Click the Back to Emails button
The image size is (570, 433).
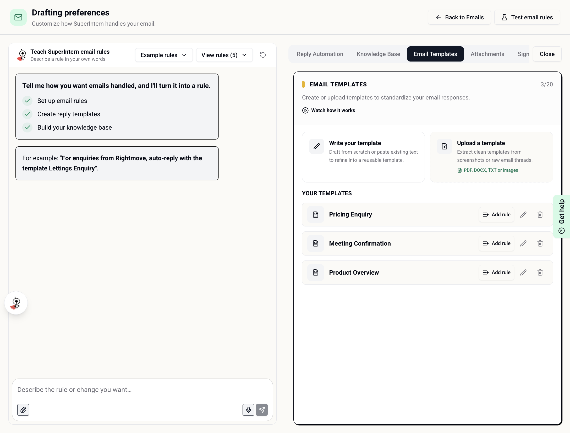[x=459, y=17]
